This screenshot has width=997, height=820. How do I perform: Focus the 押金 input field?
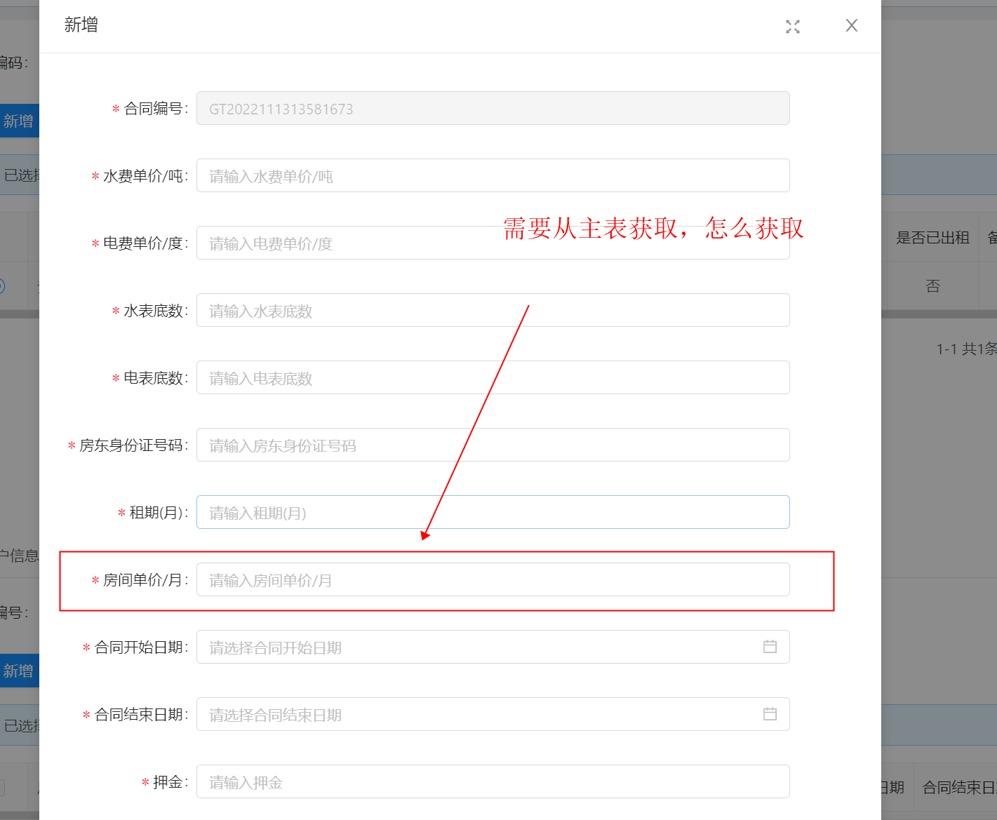493,781
